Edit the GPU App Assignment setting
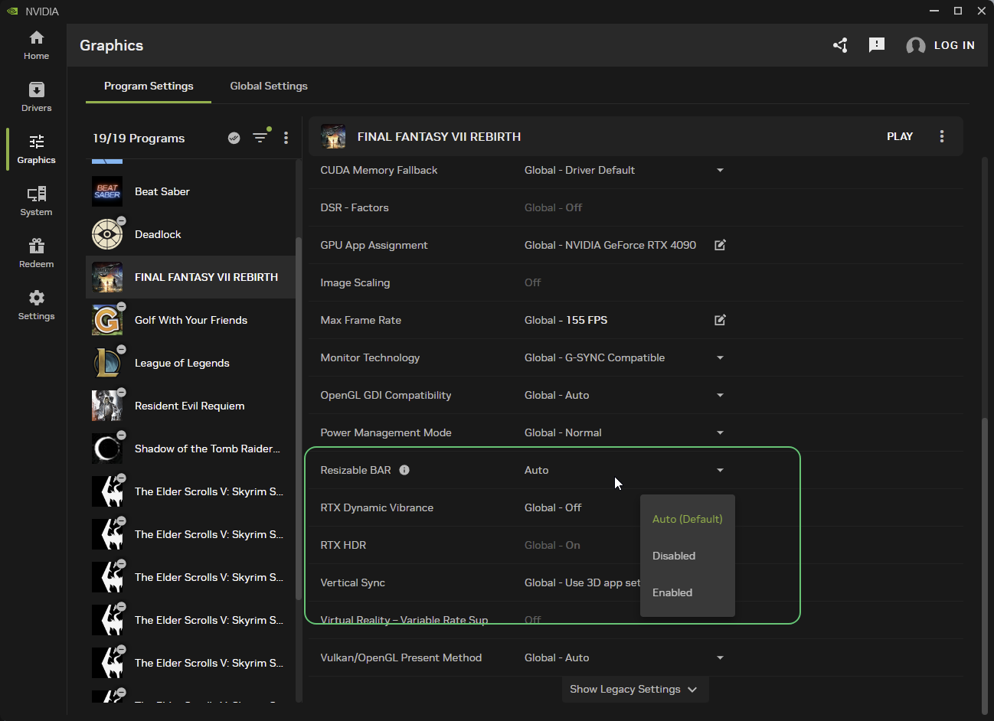The image size is (994, 721). click(720, 245)
